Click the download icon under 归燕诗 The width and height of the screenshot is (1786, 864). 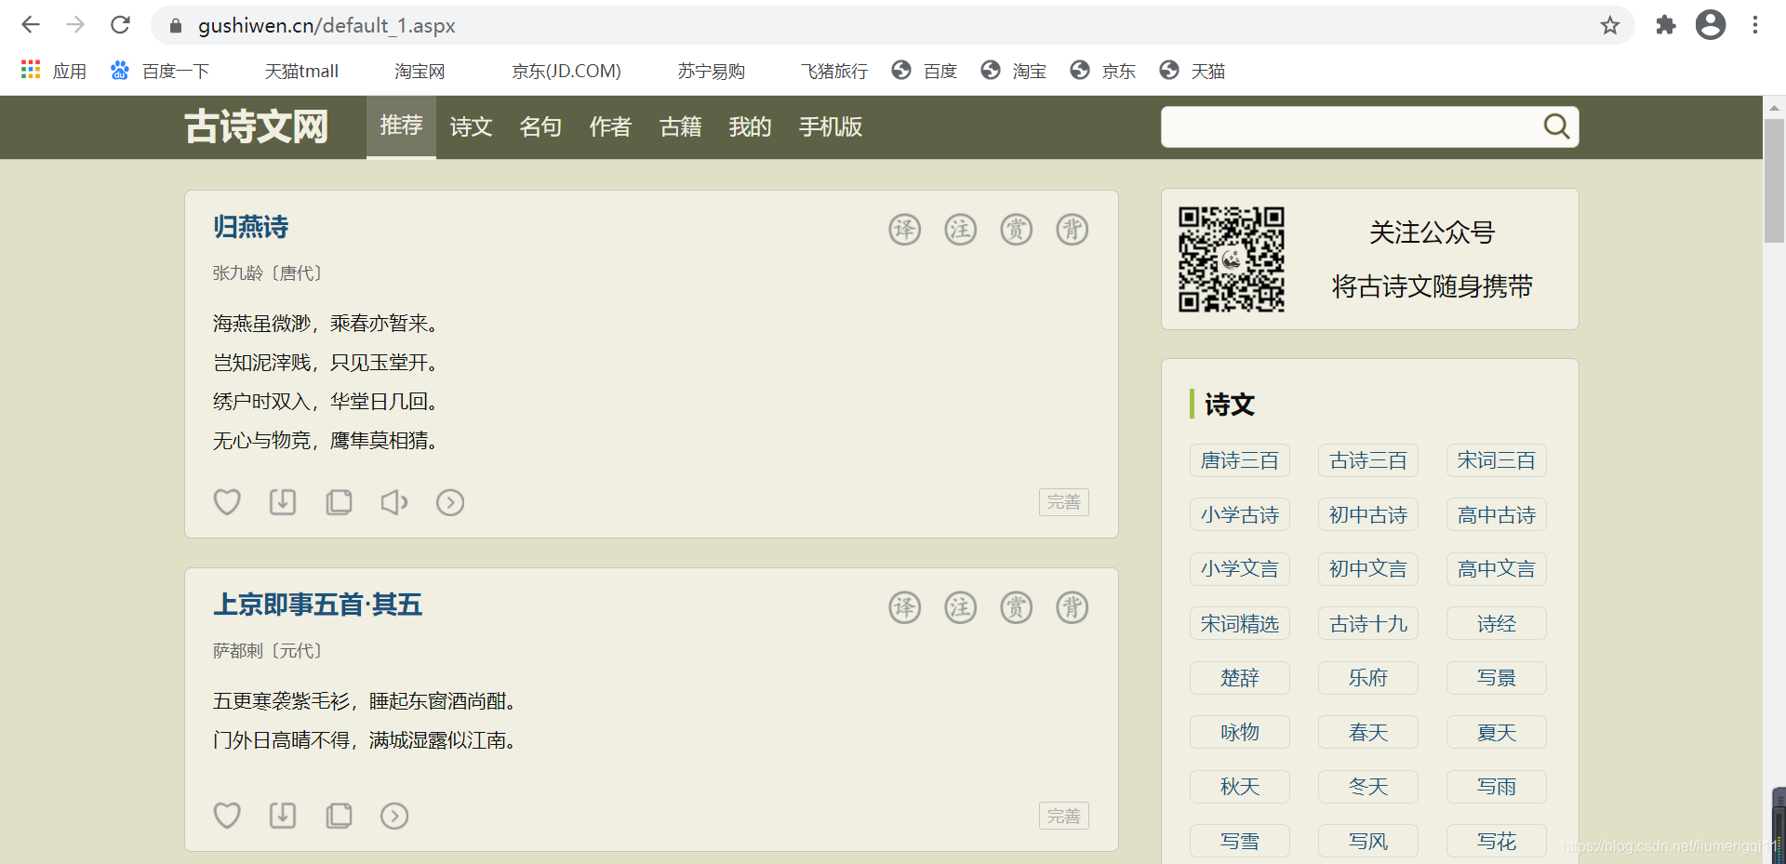coord(283,502)
